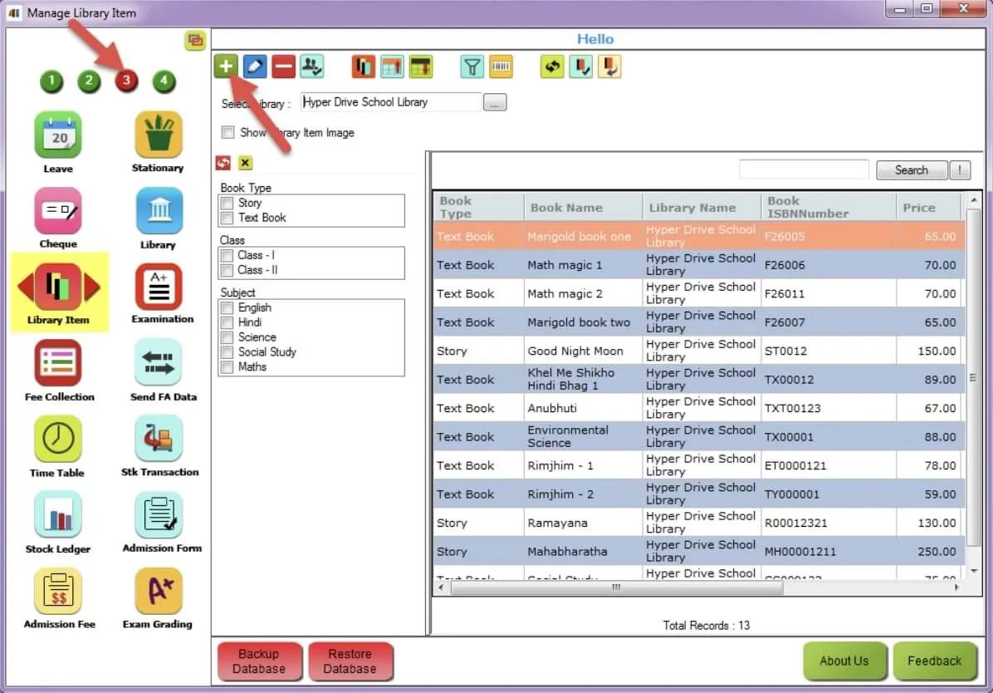The height and width of the screenshot is (693, 993).
Task: Select the Good Night Moon row
Action: coord(699,351)
